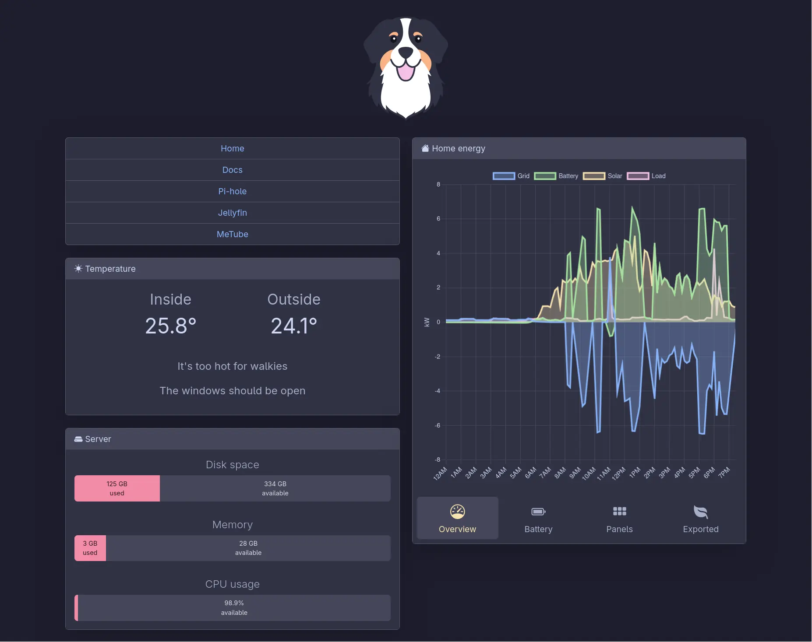812x642 pixels.
Task: Click the Bernese dog logo
Action: click(406, 67)
